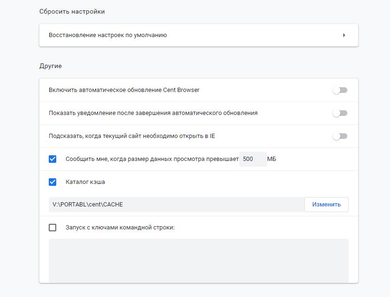Image resolution: width=390 pixels, height=297 pixels.
Task: Check Запуск с ключами командной строки box
Action: [x=52, y=228]
